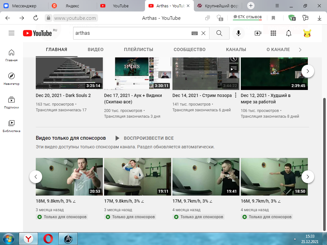
Task: Click the create video camera icon
Action: (x=258, y=33)
